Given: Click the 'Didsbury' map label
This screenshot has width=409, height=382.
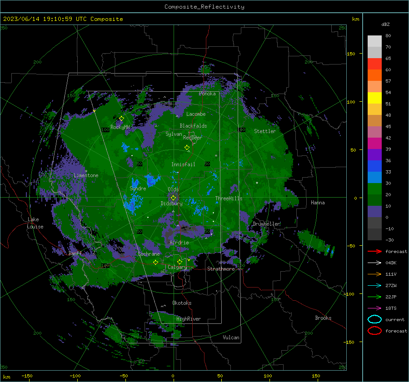Looking at the screenshot, I should (x=171, y=203).
